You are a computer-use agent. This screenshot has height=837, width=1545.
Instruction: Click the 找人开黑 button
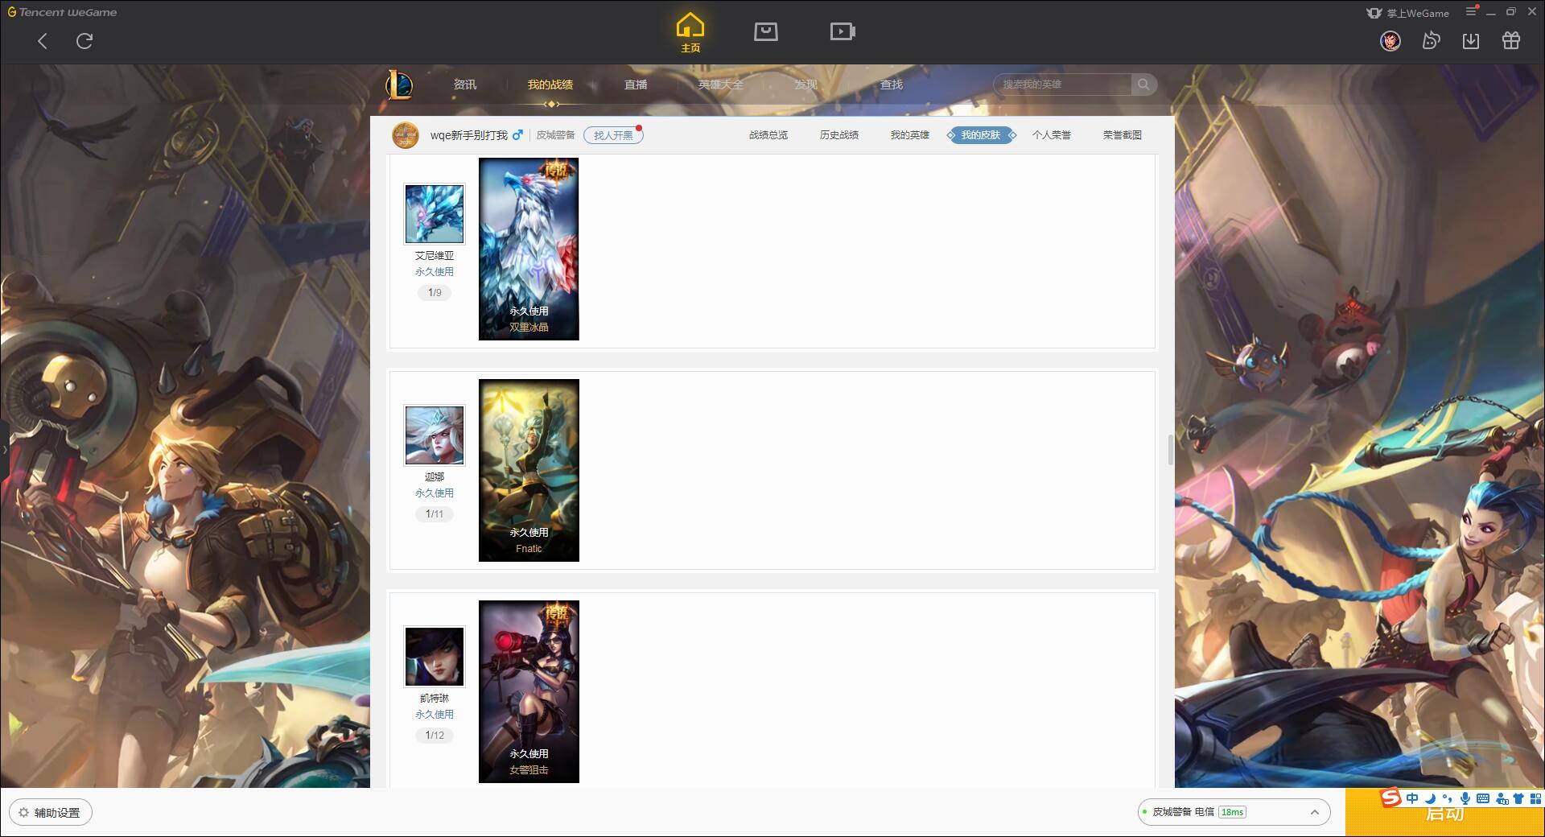pos(613,135)
